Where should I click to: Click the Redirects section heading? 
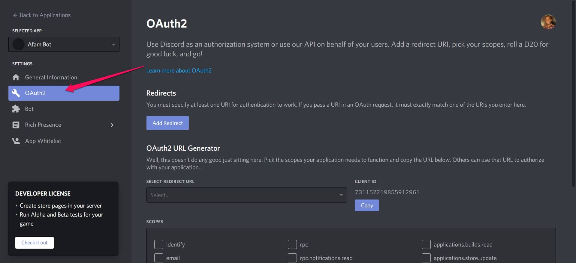(x=161, y=93)
